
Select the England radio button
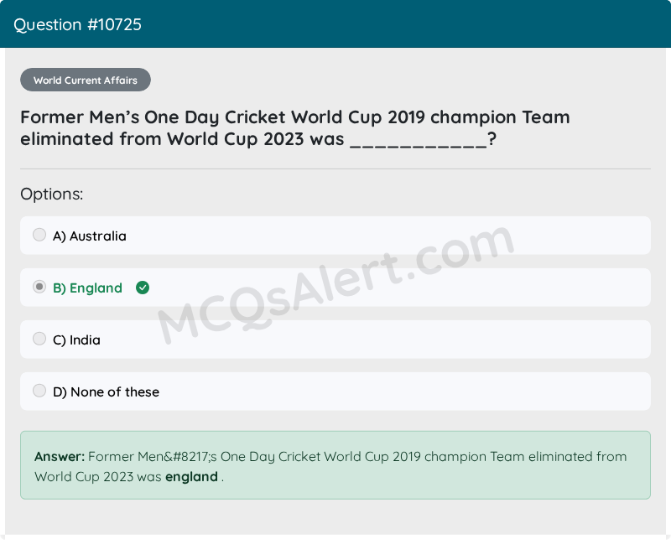click(39, 287)
